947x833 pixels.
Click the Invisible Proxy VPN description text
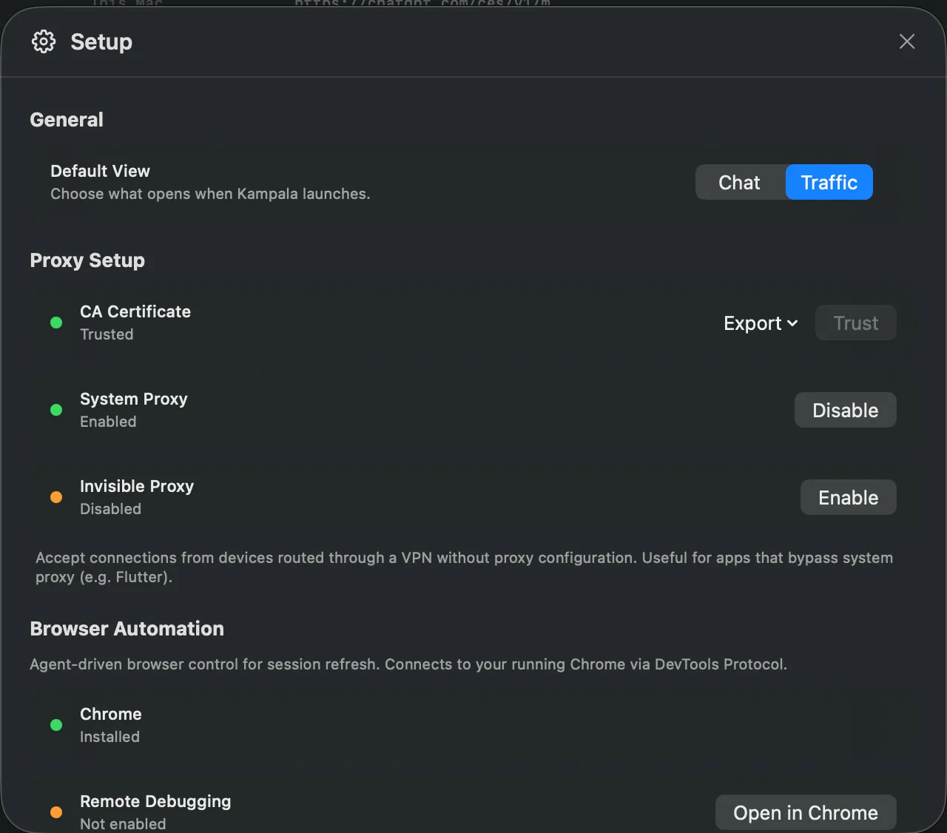[465, 567]
